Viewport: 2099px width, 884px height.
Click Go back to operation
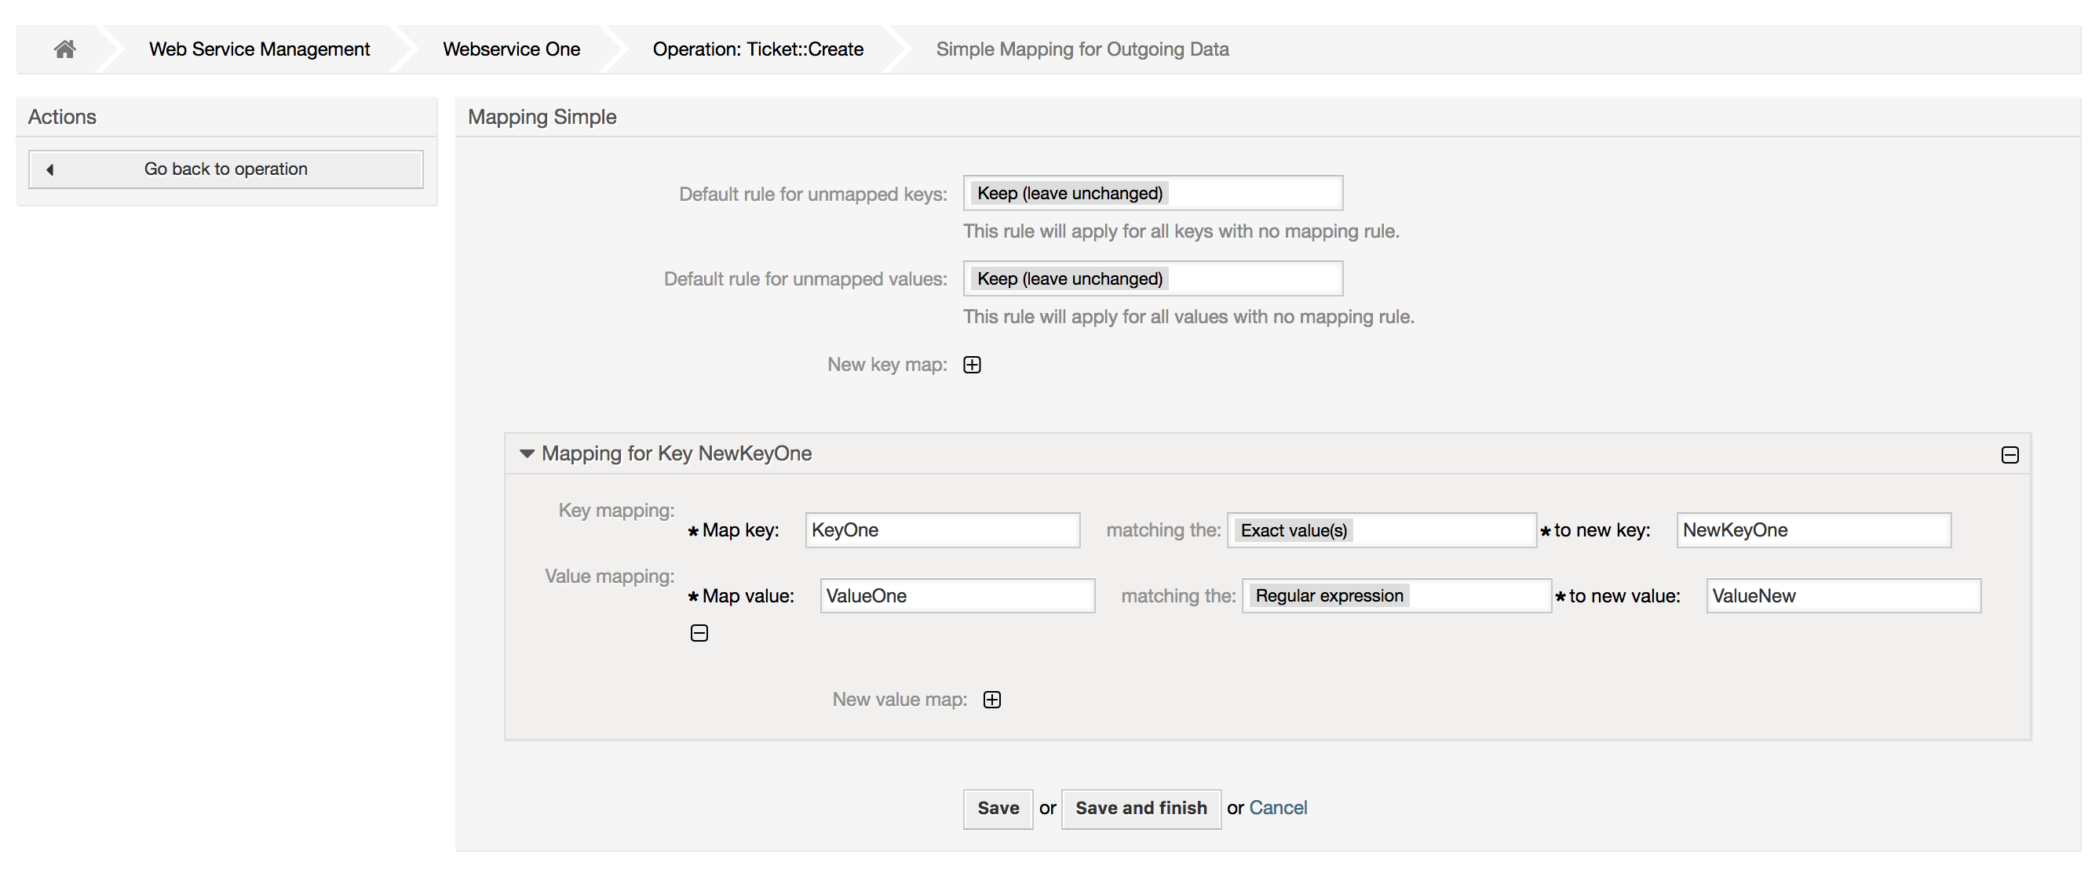(225, 169)
